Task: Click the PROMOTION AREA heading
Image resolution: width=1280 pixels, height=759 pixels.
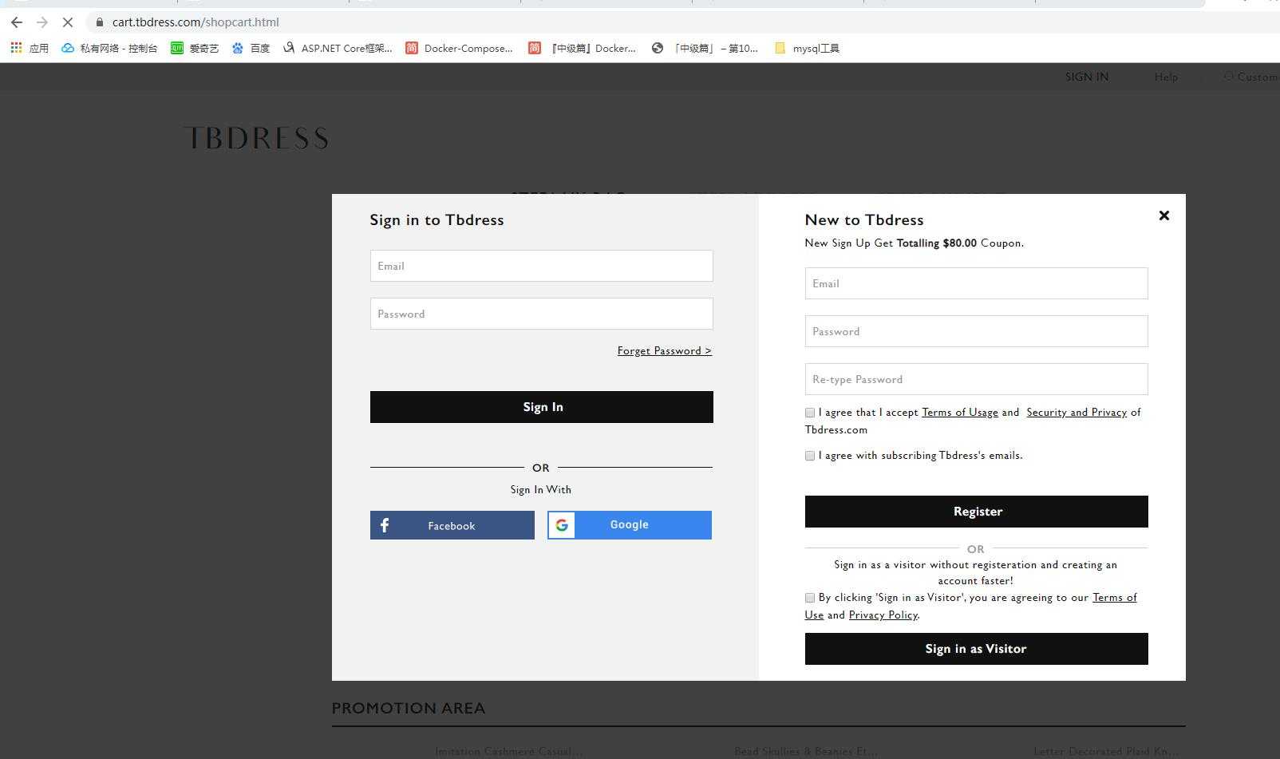Action: click(x=408, y=708)
